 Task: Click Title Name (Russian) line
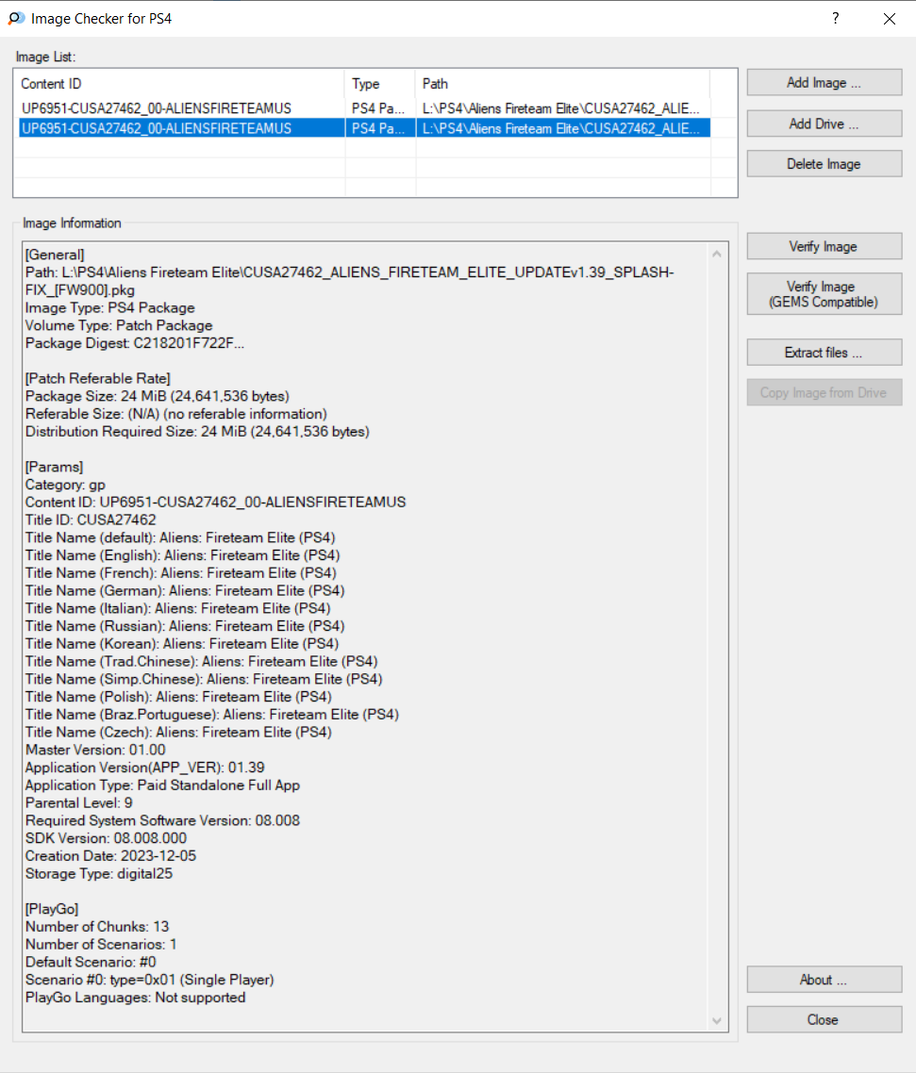coord(185,626)
